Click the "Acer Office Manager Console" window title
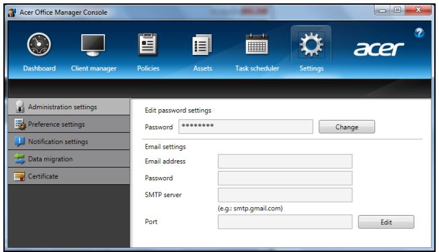This screenshot has width=439, height=252. point(63,12)
